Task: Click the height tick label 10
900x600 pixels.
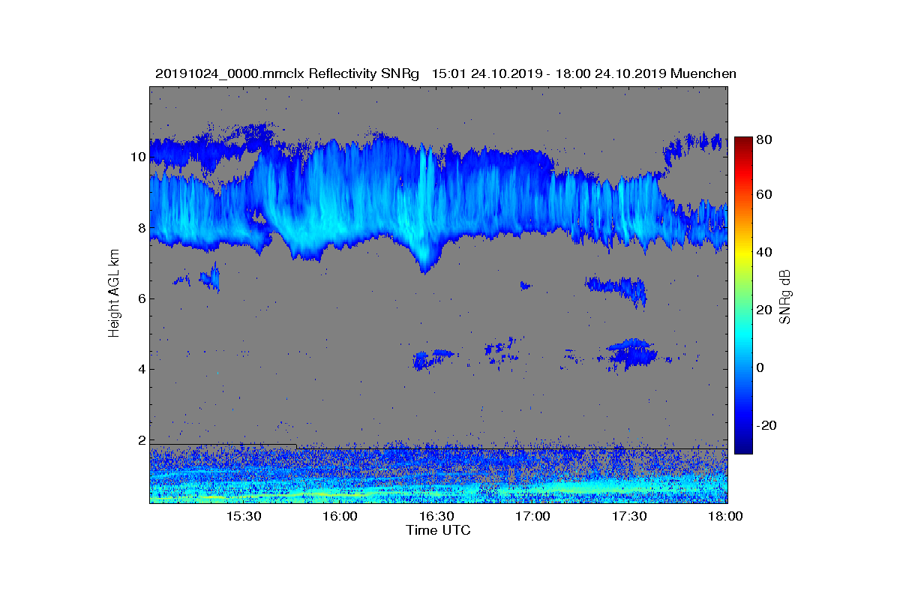Action: pyautogui.click(x=137, y=157)
